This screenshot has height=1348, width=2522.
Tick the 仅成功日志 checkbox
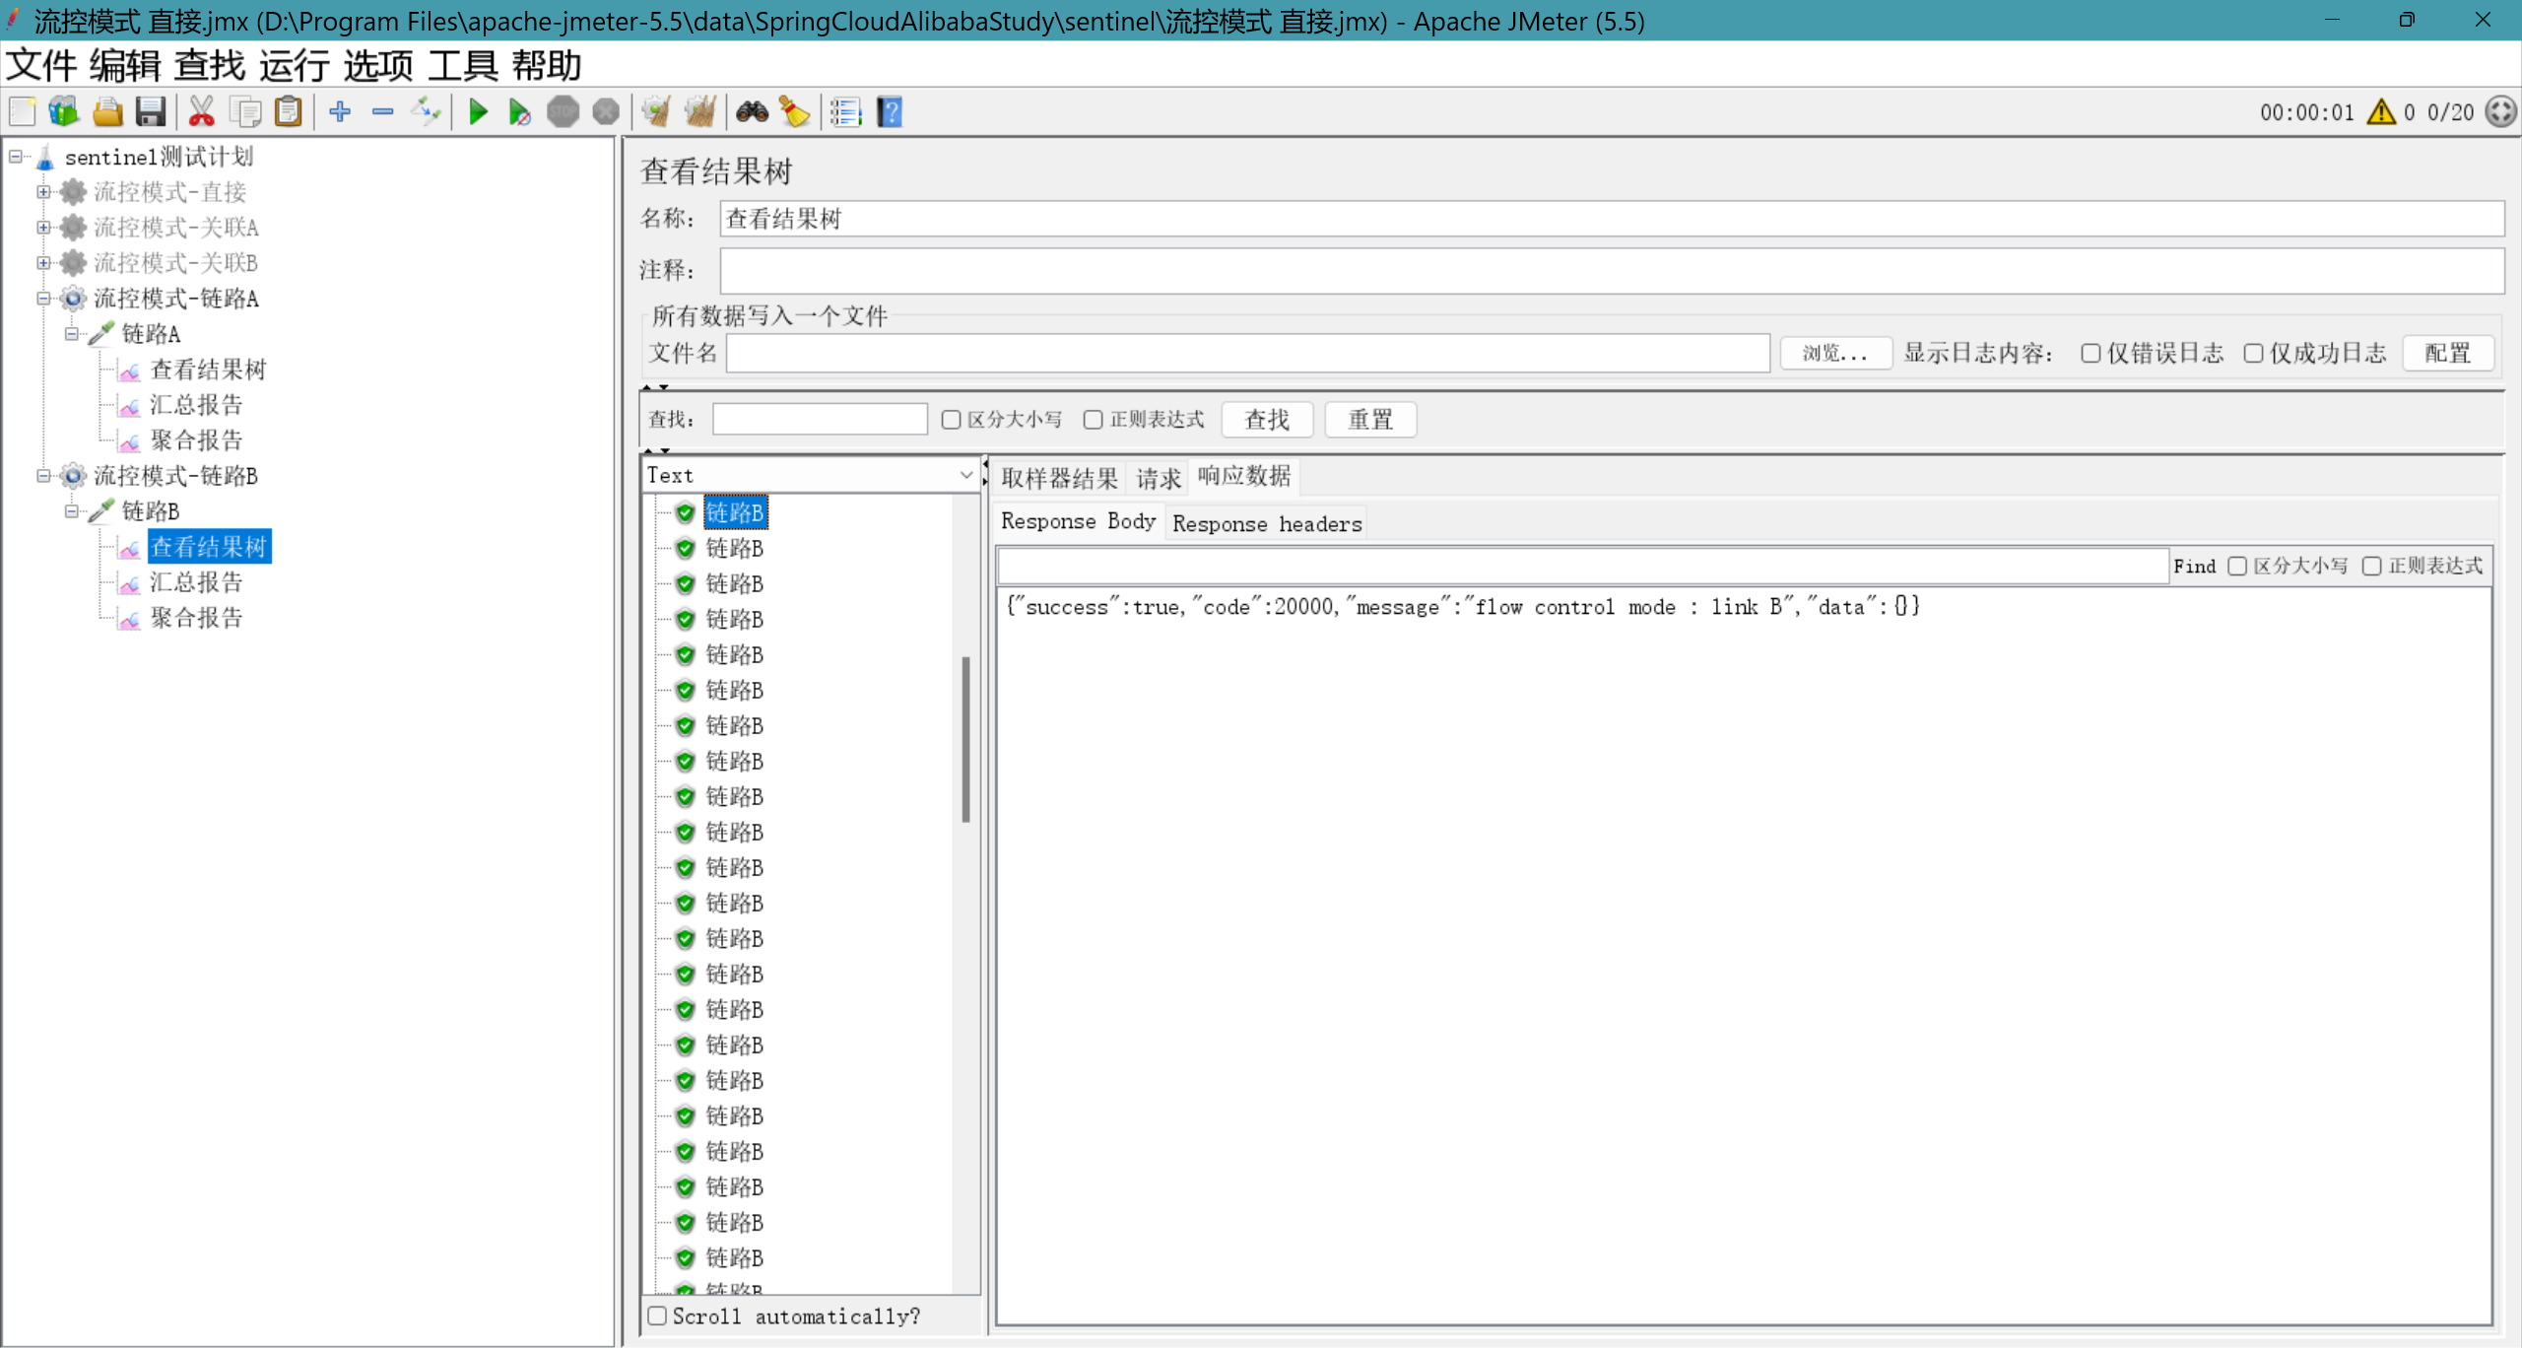tap(2253, 354)
